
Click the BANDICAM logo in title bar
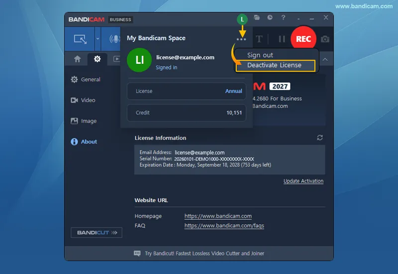(x=86, y=19)
